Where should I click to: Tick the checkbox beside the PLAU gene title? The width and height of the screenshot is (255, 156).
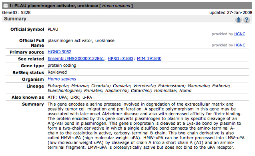tap(6, 6)
